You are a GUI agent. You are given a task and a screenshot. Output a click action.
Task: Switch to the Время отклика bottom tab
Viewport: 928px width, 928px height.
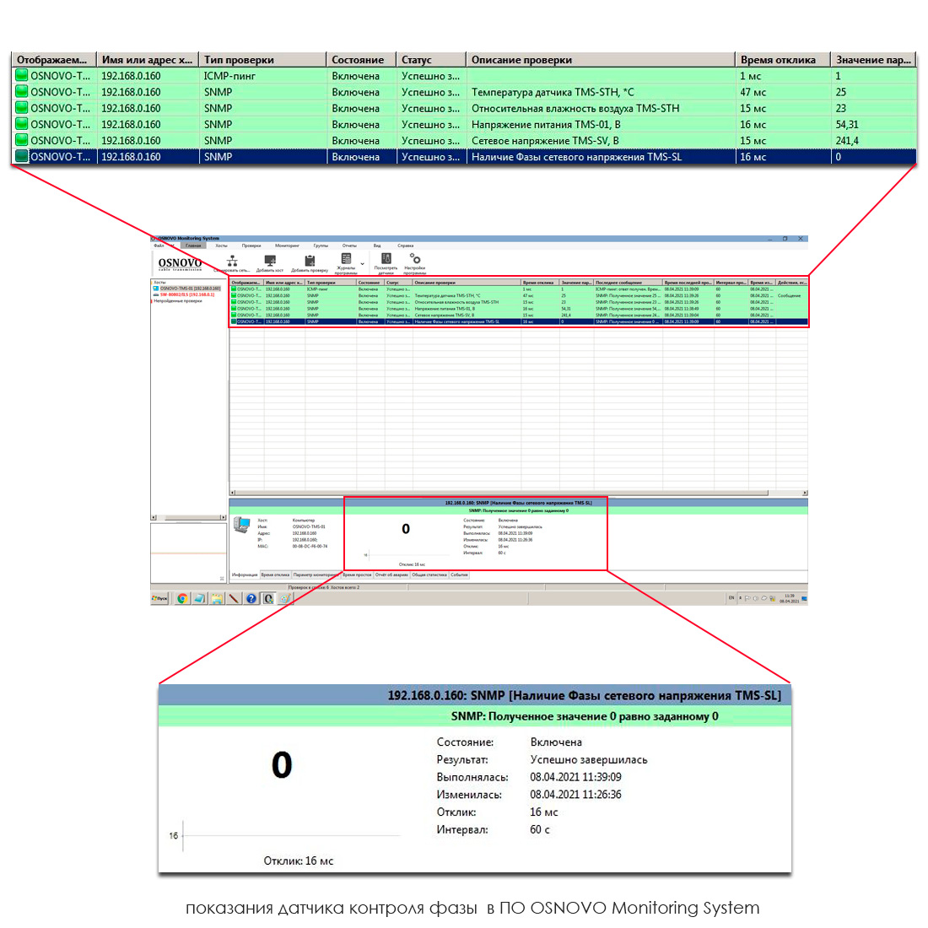point(275,575)
